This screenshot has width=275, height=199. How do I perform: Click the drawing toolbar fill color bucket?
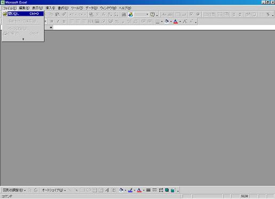[121, 190]
